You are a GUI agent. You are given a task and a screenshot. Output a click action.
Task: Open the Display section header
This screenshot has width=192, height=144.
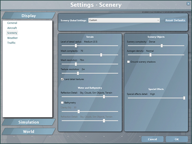29,16
